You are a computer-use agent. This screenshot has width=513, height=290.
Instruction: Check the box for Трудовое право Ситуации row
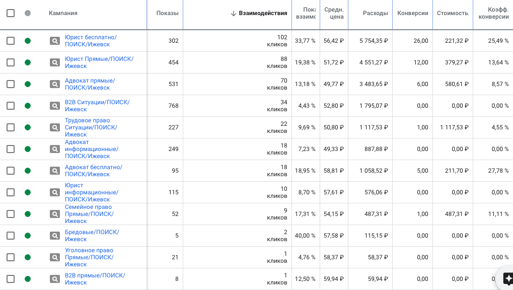(11, 127)
